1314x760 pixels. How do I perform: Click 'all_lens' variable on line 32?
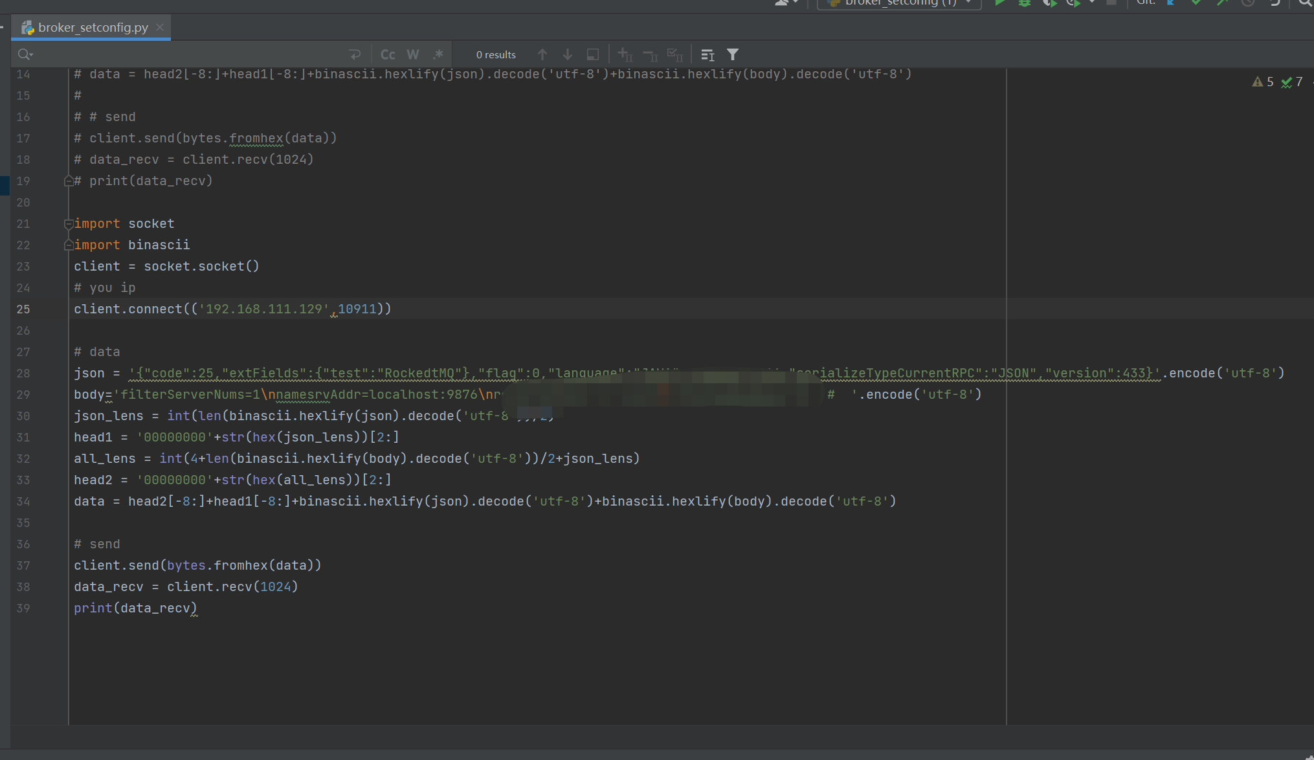click(105, 459)
